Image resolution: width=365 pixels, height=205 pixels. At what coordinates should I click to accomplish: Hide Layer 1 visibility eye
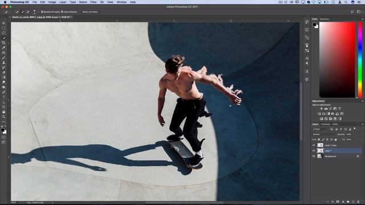[x=314, y=151]
